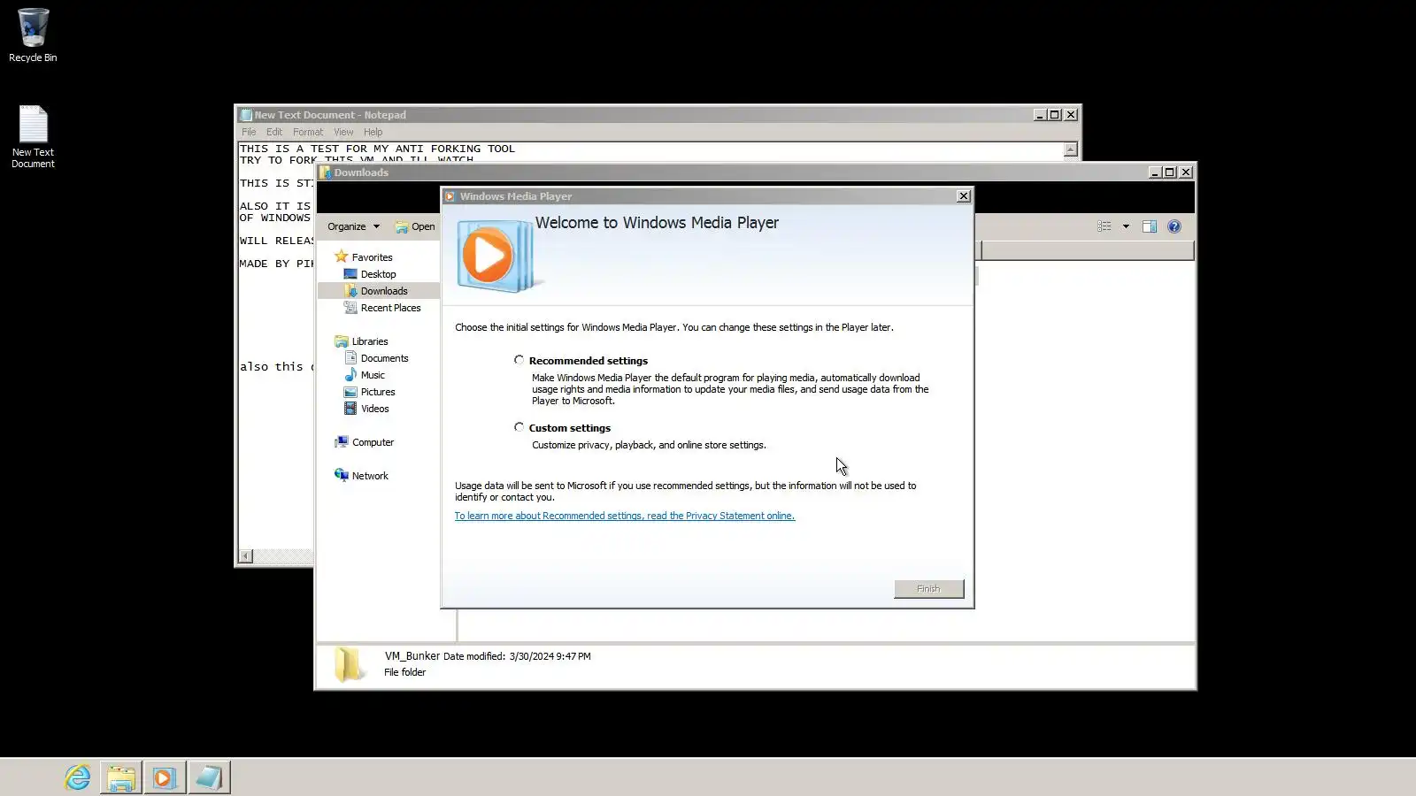The image size is (1416, 796).
Task: Click Open button in Downloads toolbar
Action: 415,226
